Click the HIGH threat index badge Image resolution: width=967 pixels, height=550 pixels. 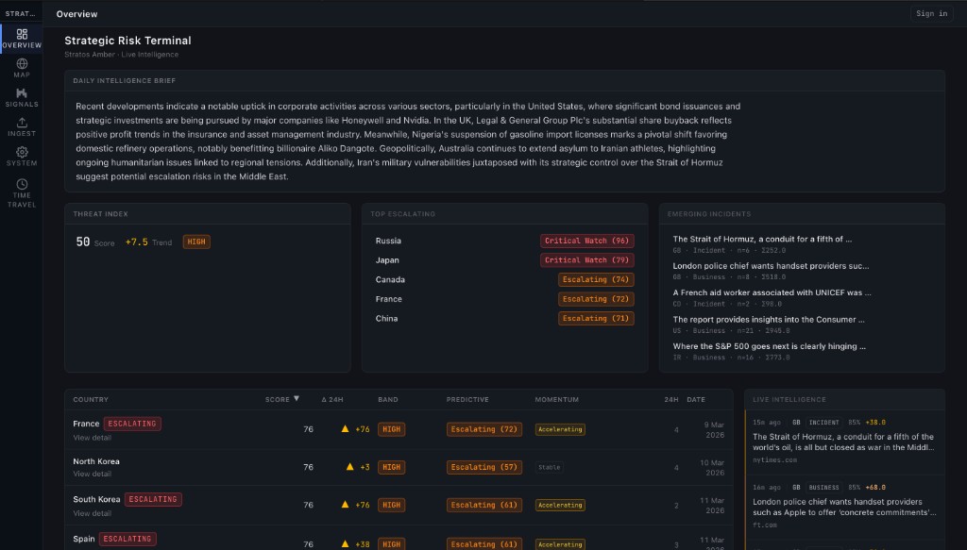coord(196,242)
